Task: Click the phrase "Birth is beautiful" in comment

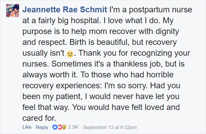Action: coord(99,42)
